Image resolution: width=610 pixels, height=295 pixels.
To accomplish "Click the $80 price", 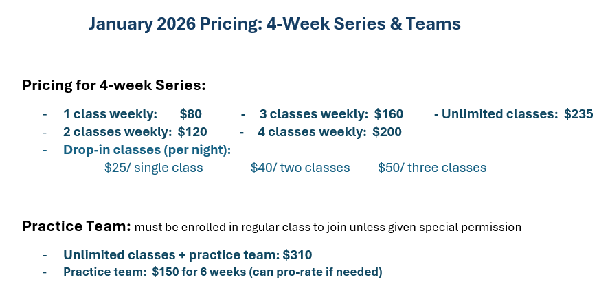I will pyautogui.click(x=190, y=114).
